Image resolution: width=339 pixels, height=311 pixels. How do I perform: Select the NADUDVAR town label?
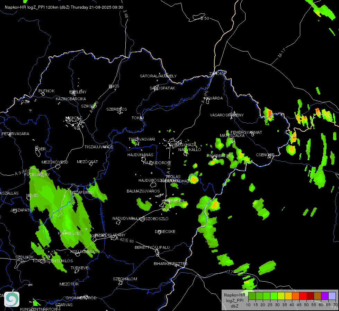(123, 218)
